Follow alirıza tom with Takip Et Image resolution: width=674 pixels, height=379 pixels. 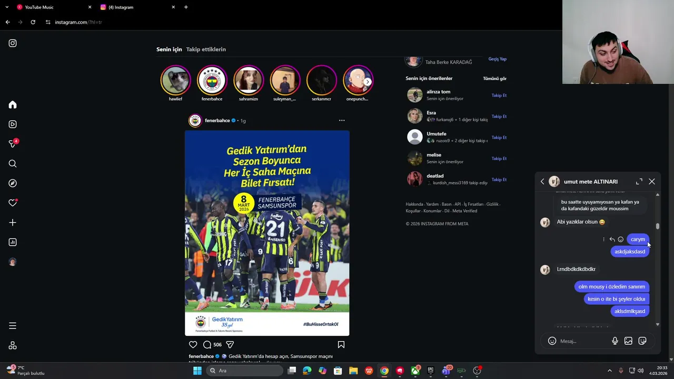[499, 95]
